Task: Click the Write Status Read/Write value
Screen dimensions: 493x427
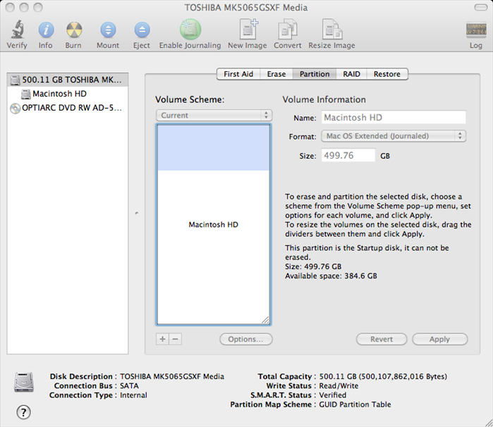Action: pyautogui.click(x=339, y=385)
